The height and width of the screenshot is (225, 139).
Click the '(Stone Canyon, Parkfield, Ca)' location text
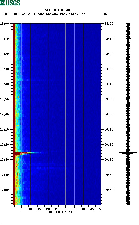(59, 14)
